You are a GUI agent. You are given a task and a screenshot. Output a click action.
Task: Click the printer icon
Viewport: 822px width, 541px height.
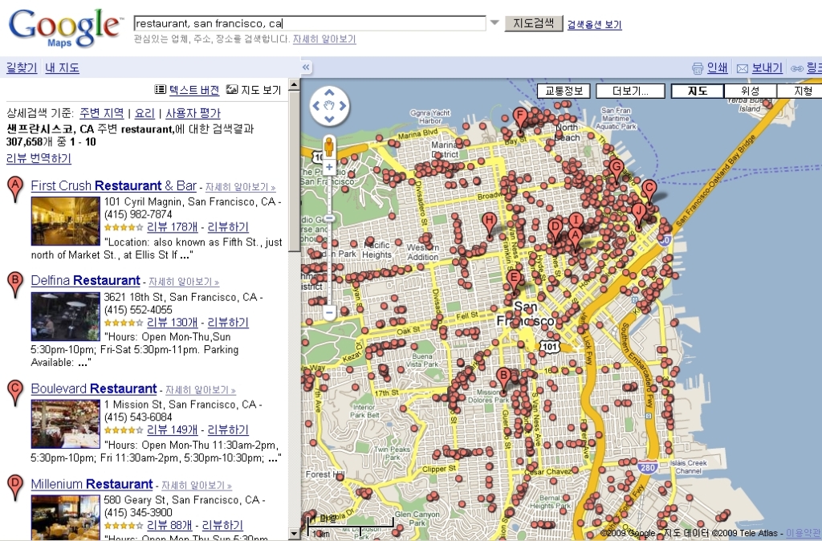click(x=698, y=68)
